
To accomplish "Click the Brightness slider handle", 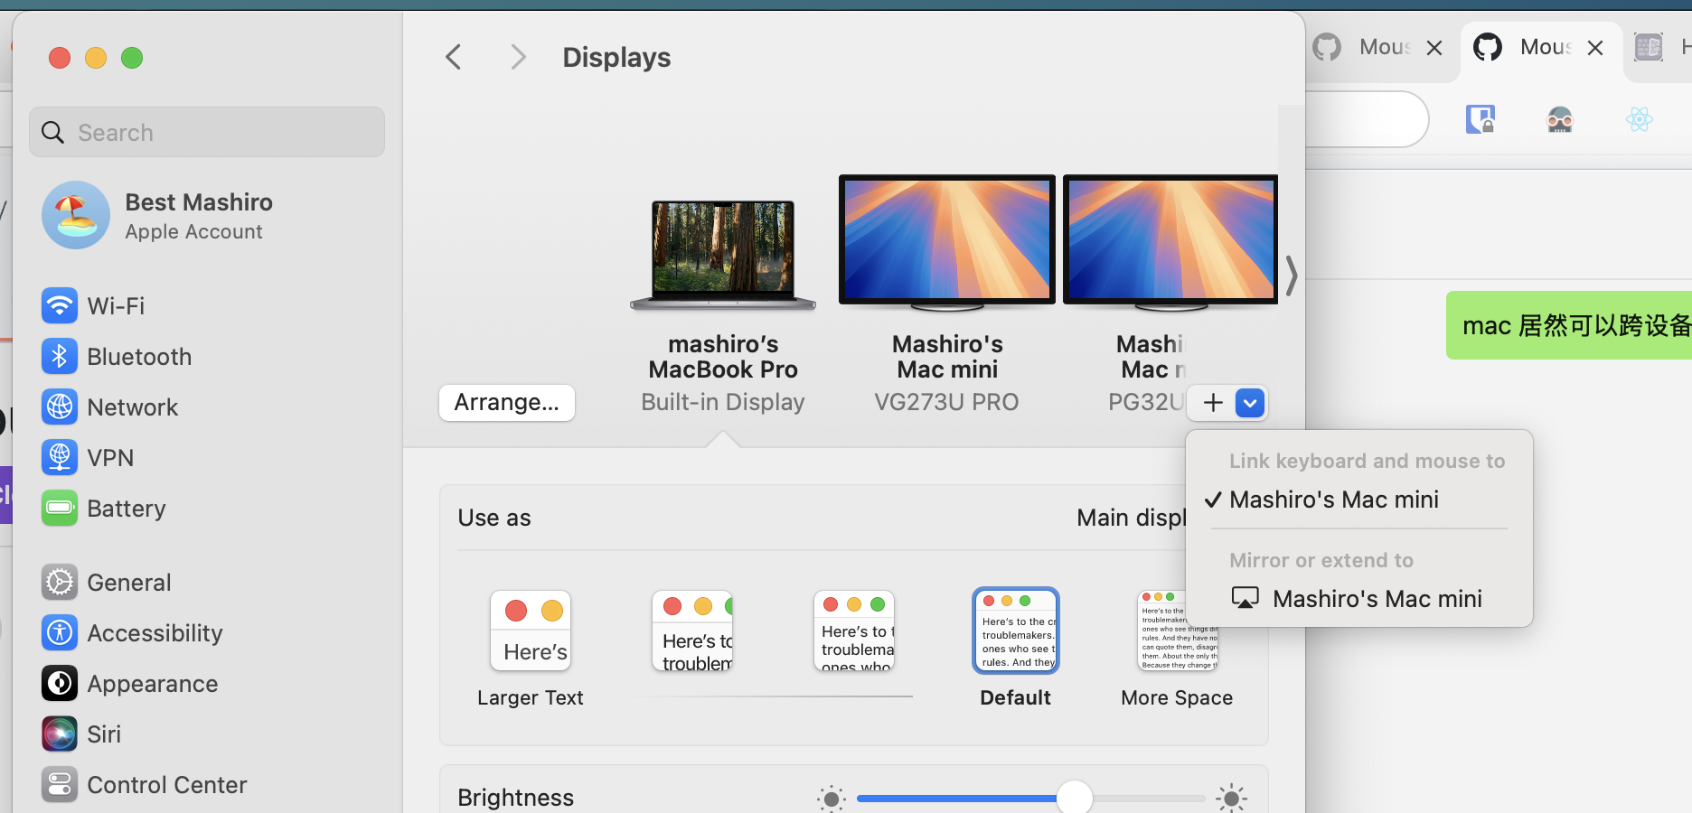I will coord(1075,799).
